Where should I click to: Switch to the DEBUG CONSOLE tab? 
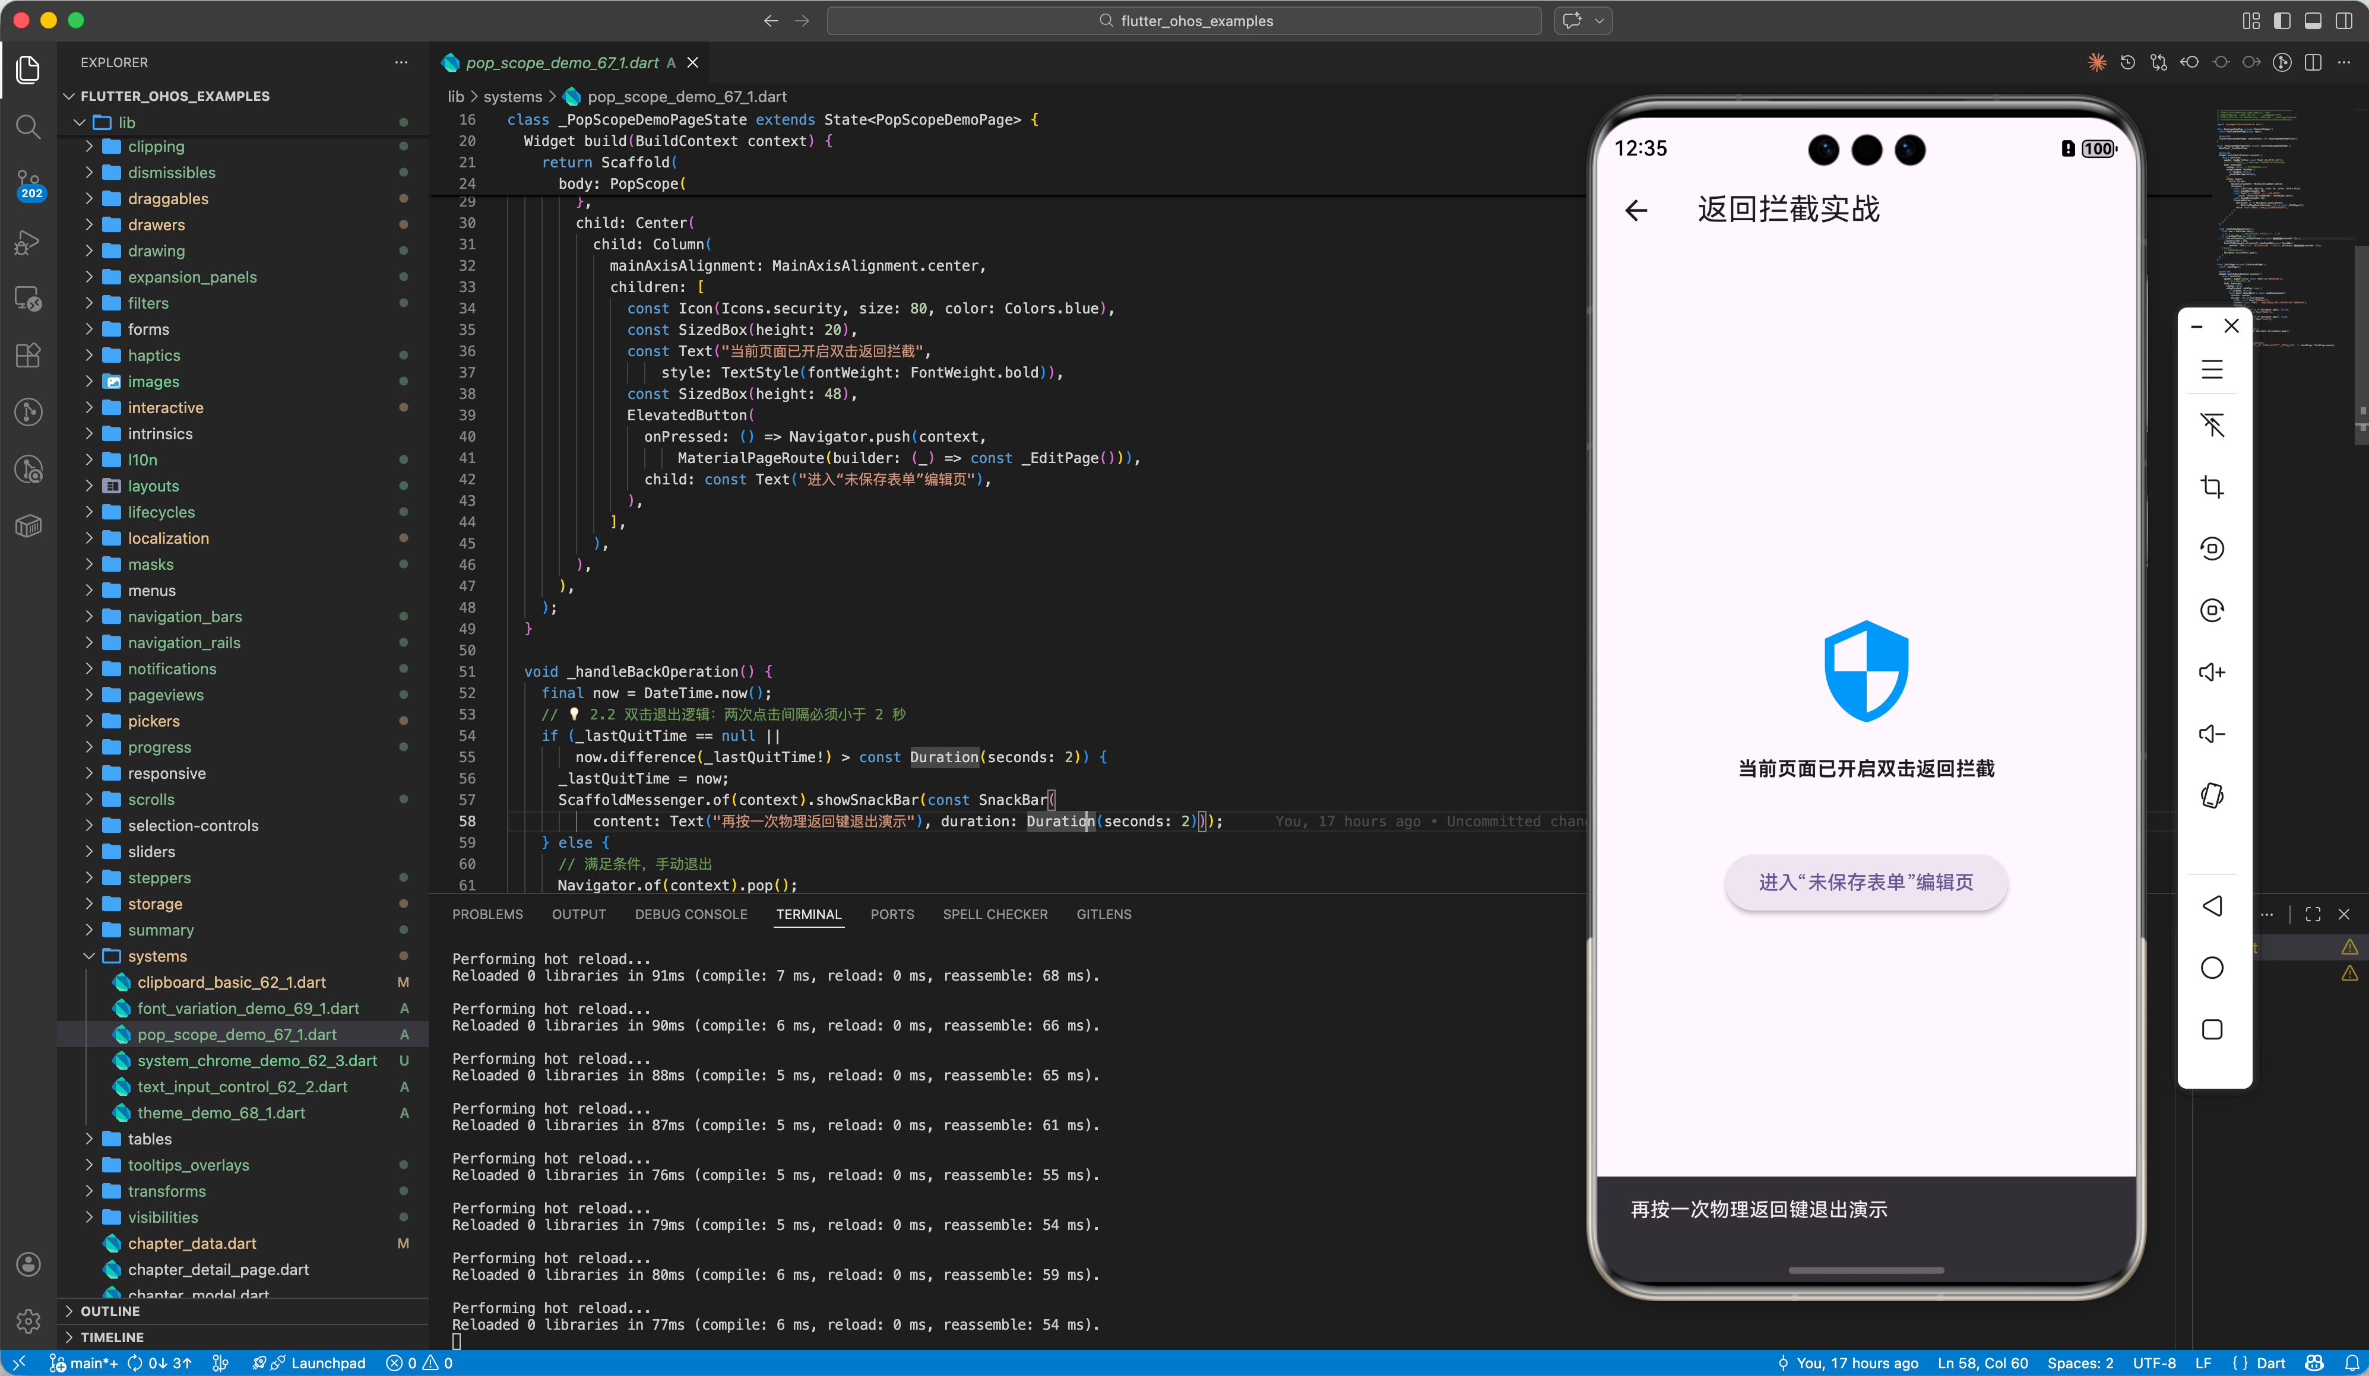click(x=691, y=914)
